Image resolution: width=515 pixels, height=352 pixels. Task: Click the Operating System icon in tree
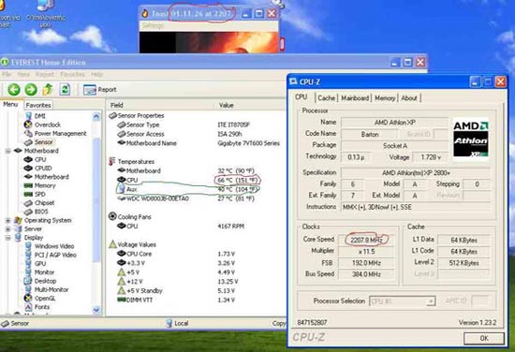[18, 220]
